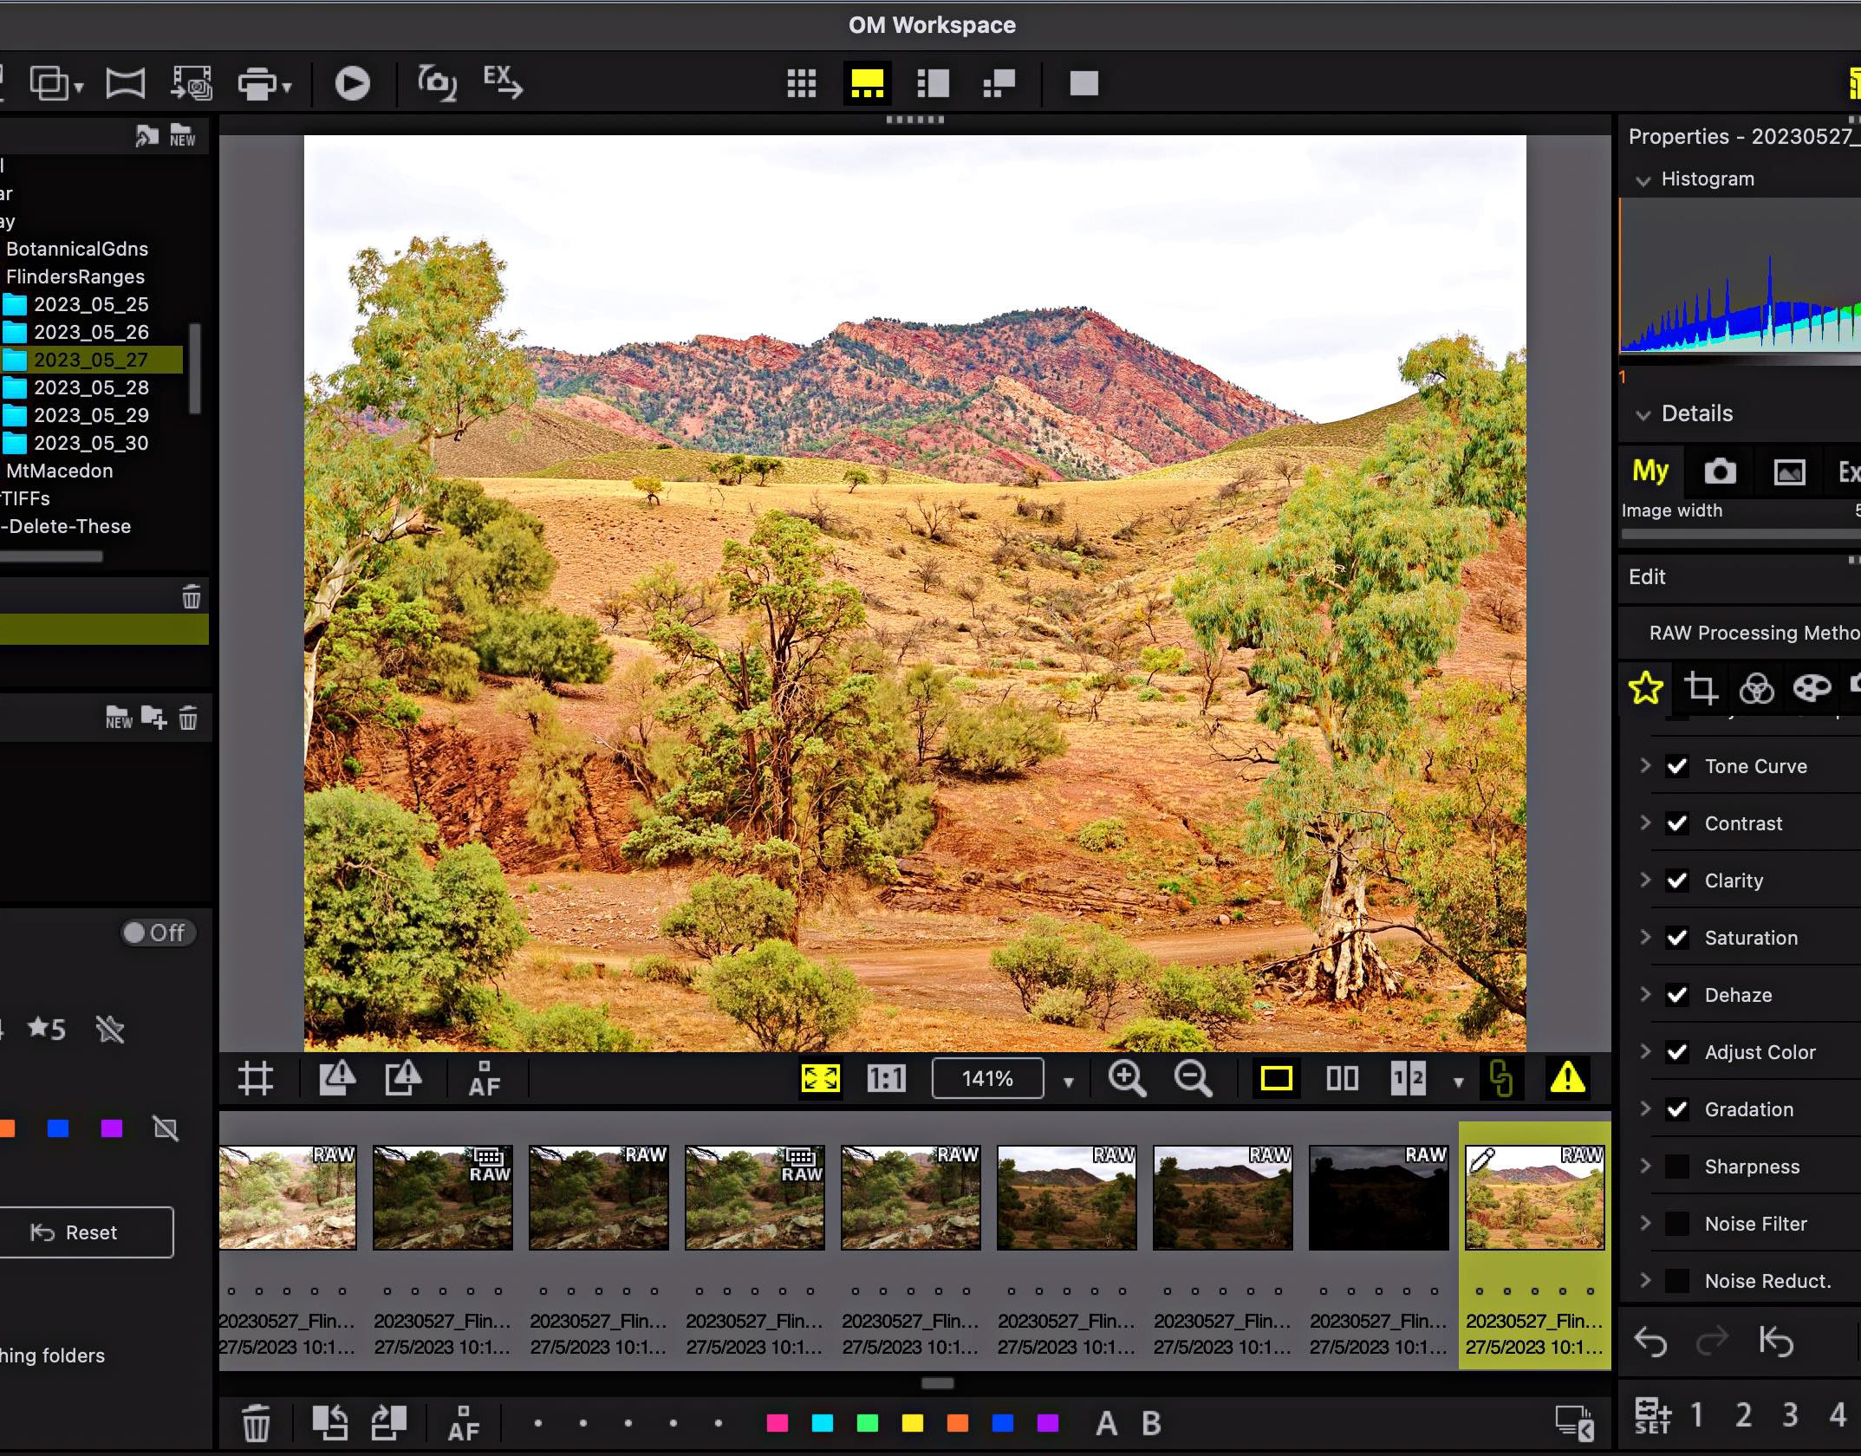Image resolution: width=1861 pixels, height=1456 pixels.
Task: Expand the Saturation section
Action: [x=1644, y=937]
